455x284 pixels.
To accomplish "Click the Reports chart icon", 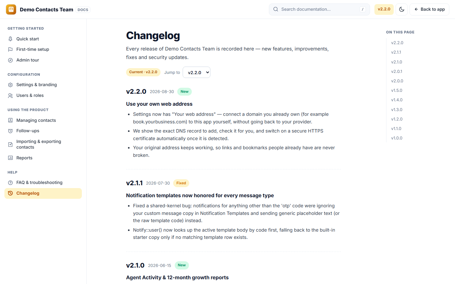I will (x=10, y=158).
